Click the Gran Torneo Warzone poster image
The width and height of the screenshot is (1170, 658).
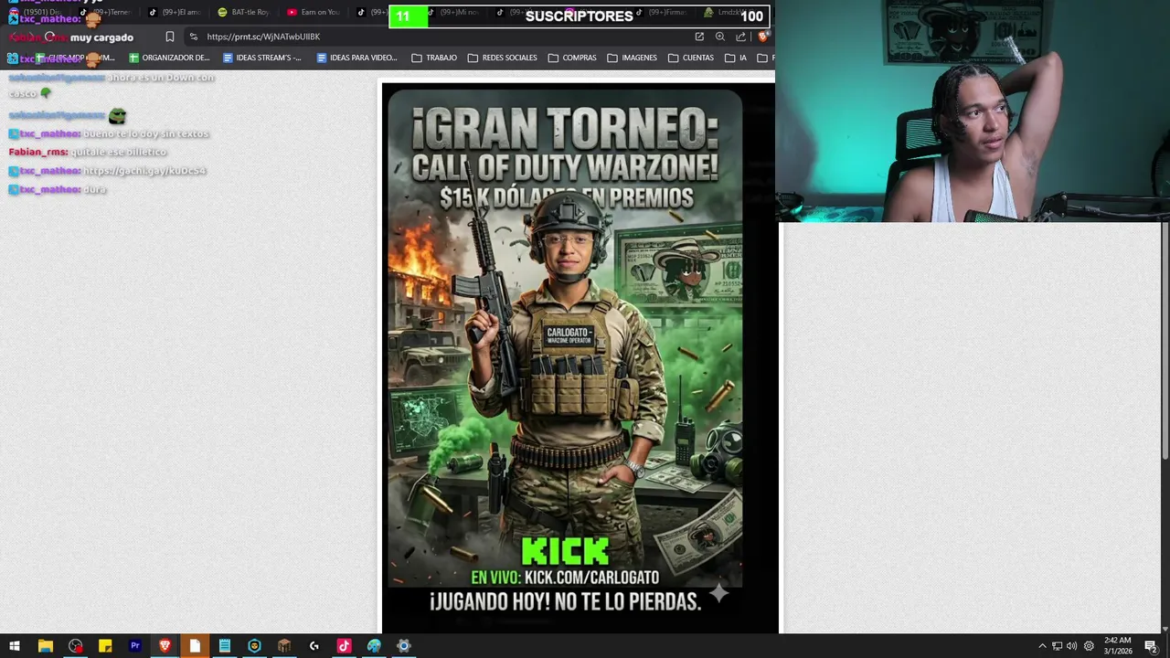click(x=579, y=357)
